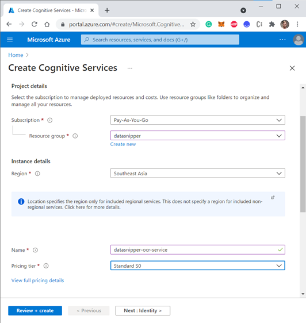
Task: Click the Review + create button
Action: coord(35,310)
